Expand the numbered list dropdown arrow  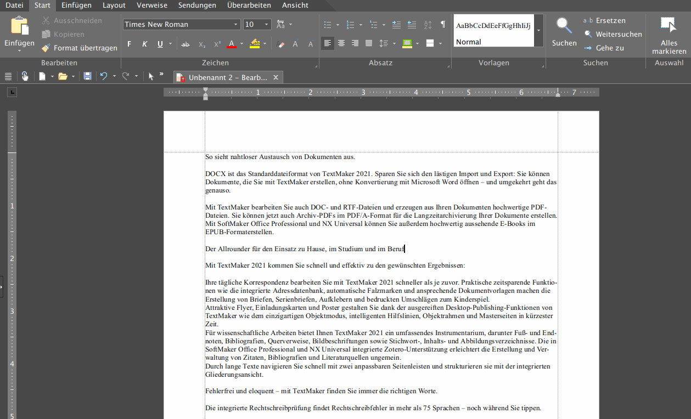(x=361, y=25)
